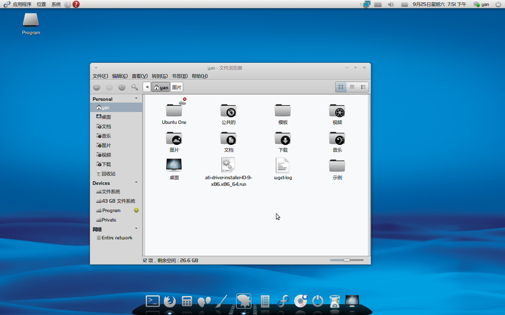Open the session power menu in the top panel
This screenshot has height=315, width=505.
point(498,4)
